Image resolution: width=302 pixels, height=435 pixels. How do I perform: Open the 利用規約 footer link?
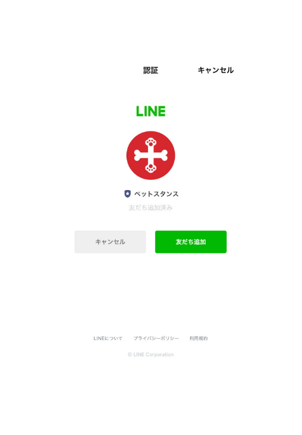click(199, 338)
